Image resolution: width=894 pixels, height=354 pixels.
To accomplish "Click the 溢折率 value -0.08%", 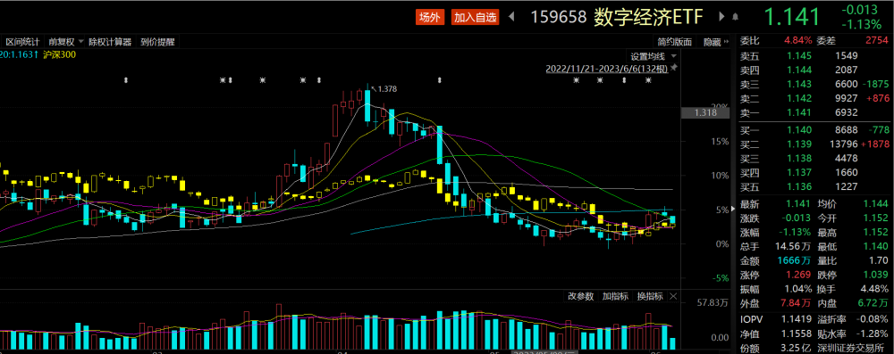I will point(873,320).
